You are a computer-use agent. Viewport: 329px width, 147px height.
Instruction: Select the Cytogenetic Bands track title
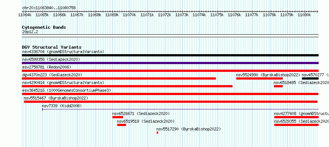point(44,27)
